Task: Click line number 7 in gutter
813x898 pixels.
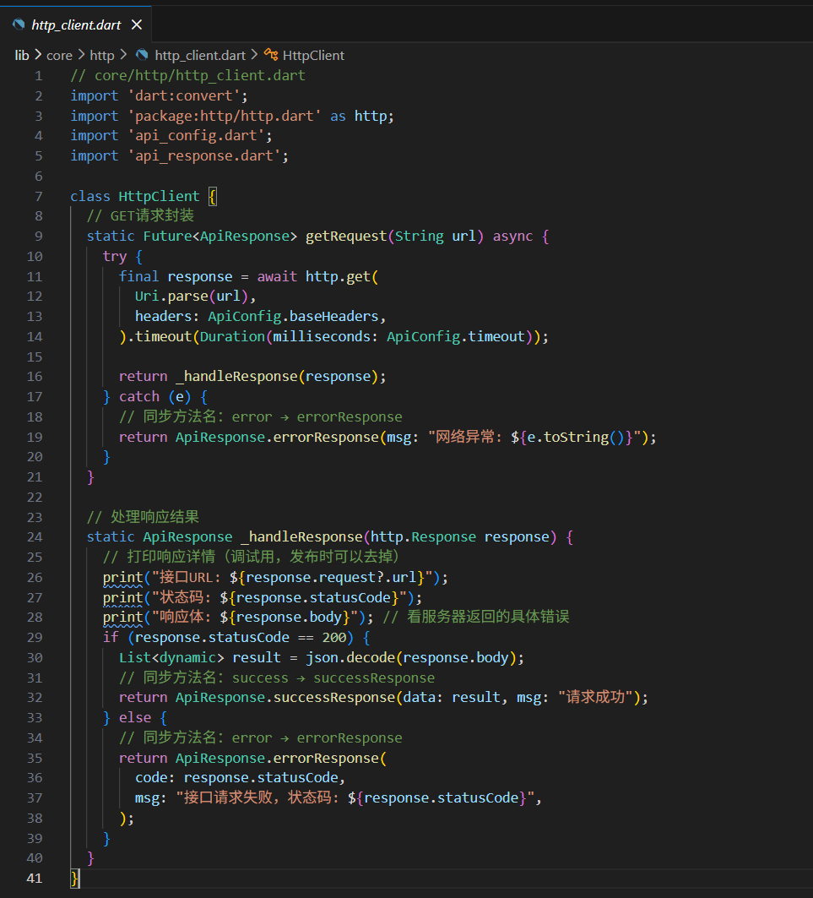Action: pyautogui.click(x=38, y=197)
